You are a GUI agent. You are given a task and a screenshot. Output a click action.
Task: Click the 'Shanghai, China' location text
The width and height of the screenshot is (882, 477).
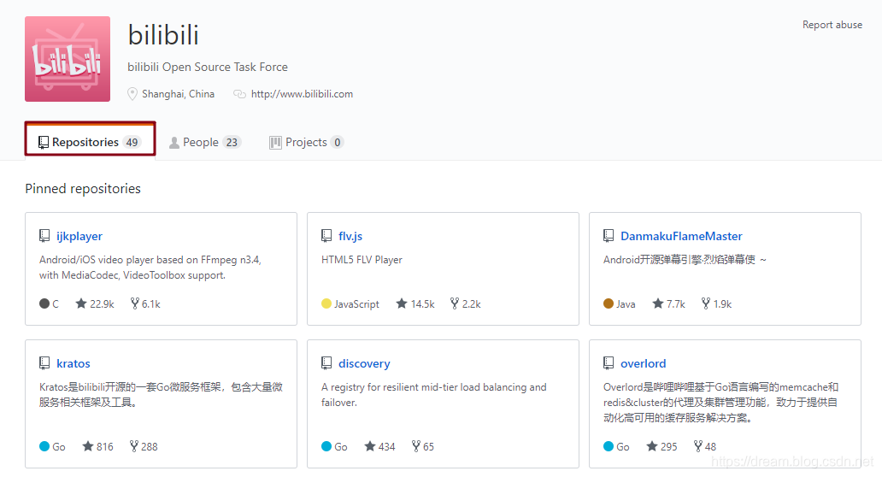(178, 94)
